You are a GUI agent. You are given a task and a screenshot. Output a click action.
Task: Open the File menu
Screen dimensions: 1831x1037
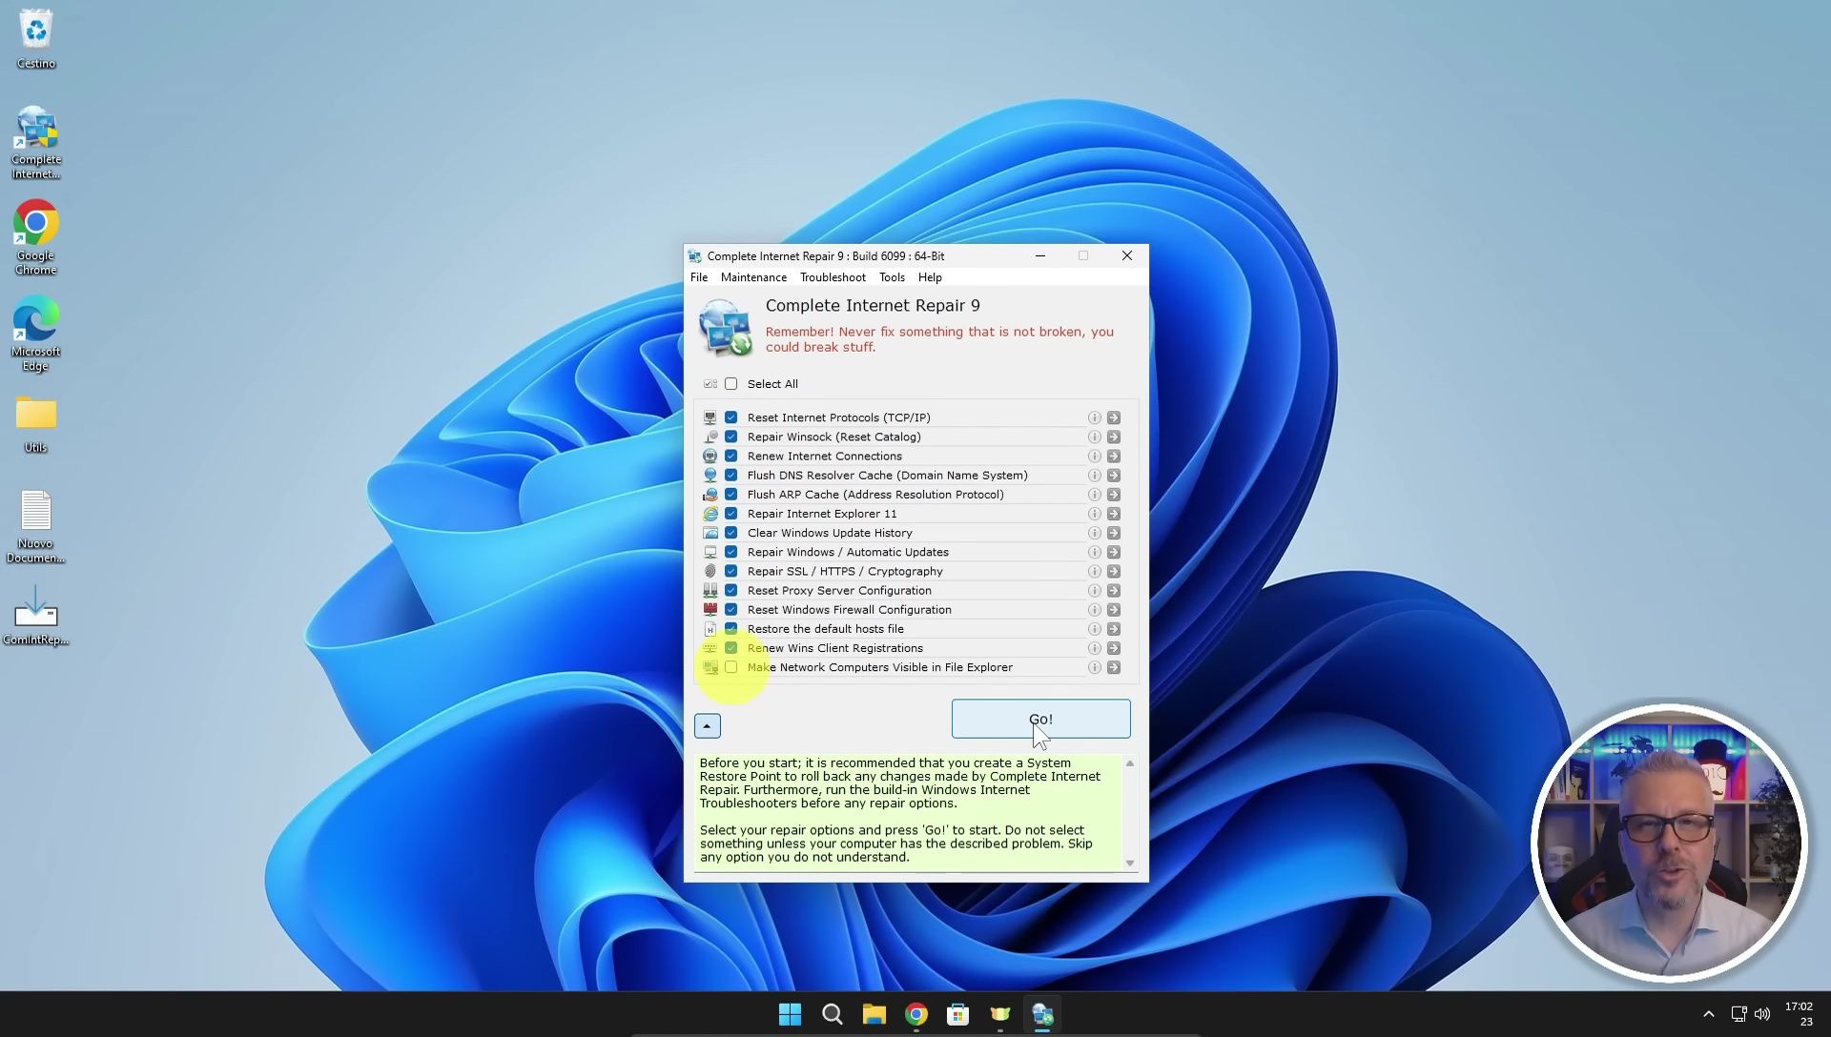(x=699, y=277)
